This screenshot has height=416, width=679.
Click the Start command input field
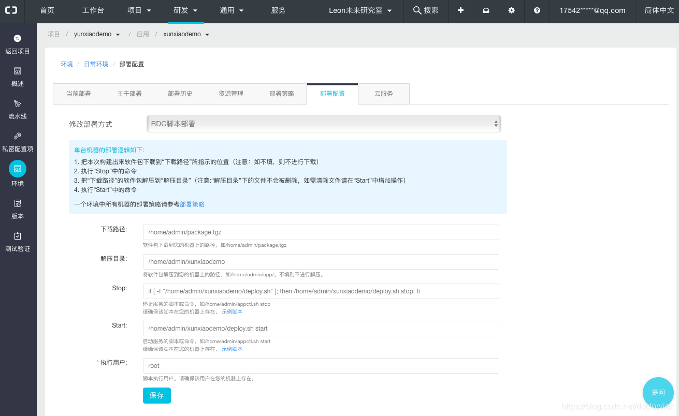321,329
